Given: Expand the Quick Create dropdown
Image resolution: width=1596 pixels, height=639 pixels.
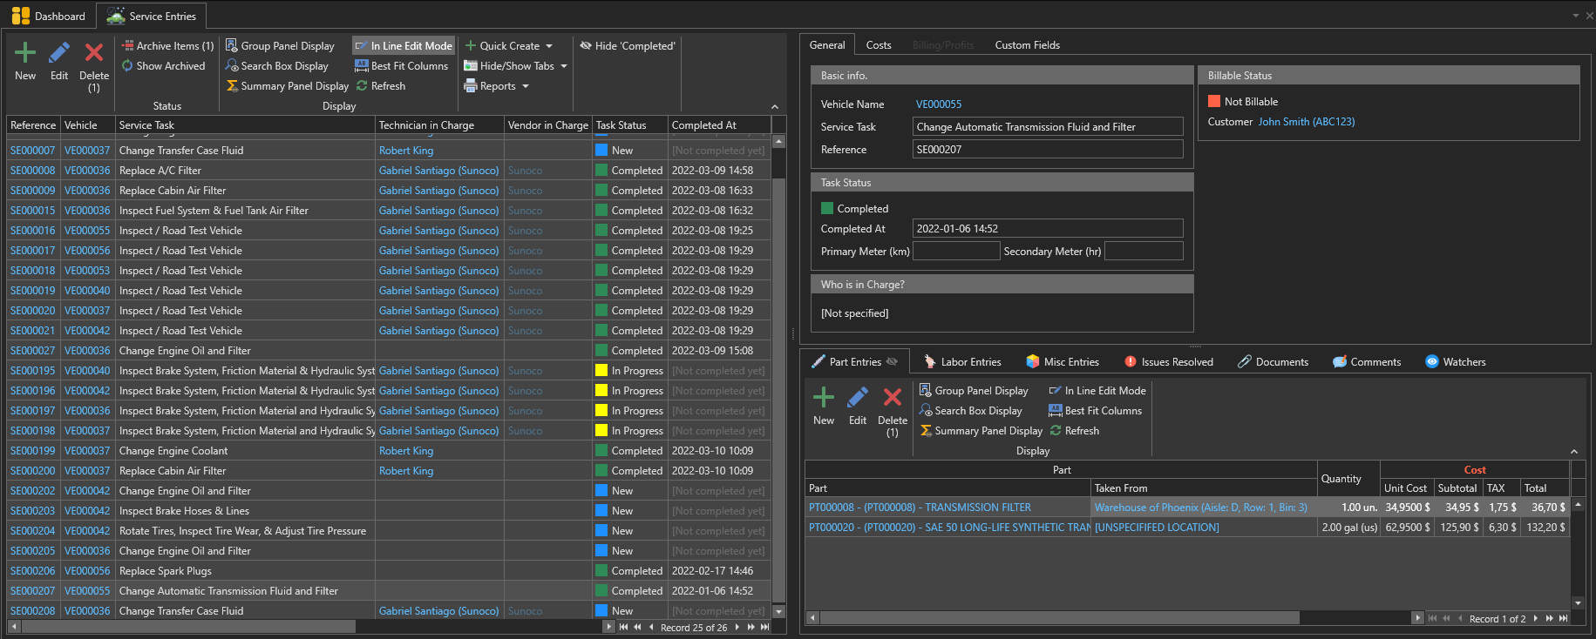Looking at the screenshot, I should [549, 46].
